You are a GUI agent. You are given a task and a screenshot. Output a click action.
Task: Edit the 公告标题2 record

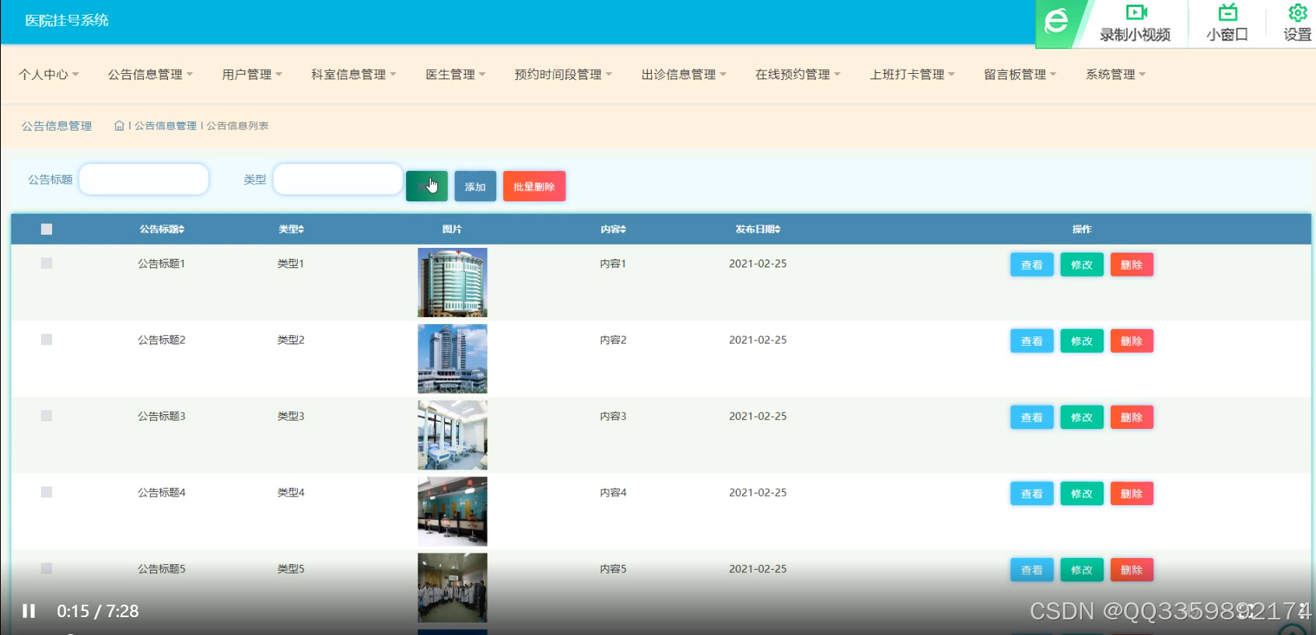(x=1082, y=341)
